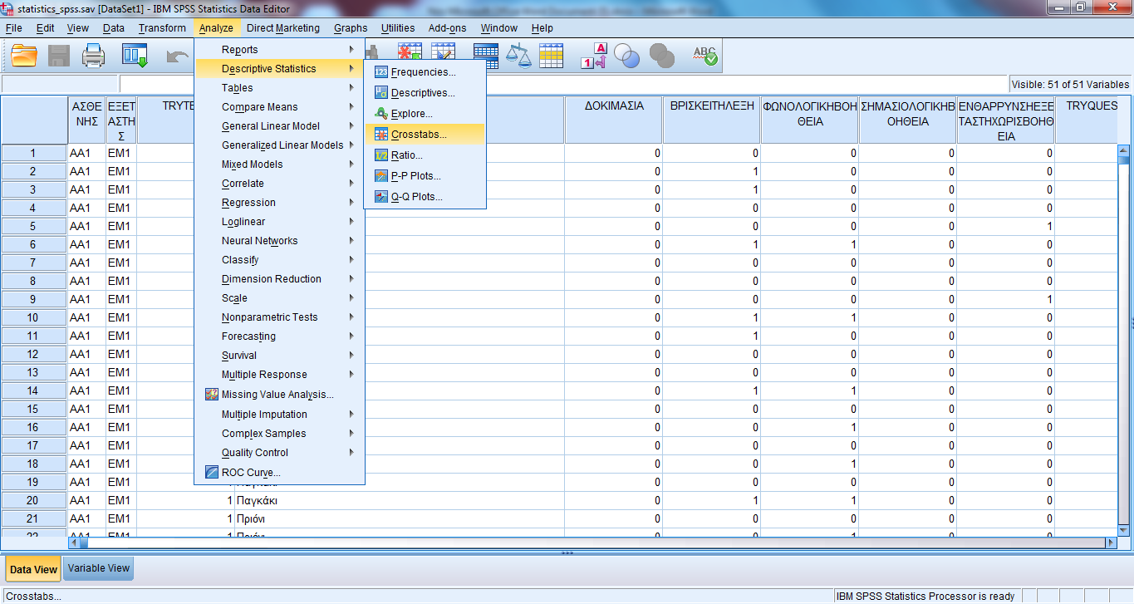1134x604 pixels.
Task: Select ROC Curve... in Analyze menu
Action: [279, 473]
